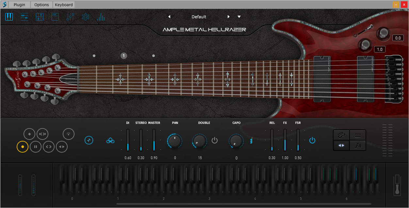409x208 pixels.
Task: Open the vertical mixer faders icon
Action: click(70, 17)
